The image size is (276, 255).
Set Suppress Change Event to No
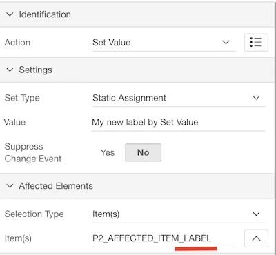(x=143, y=152)
